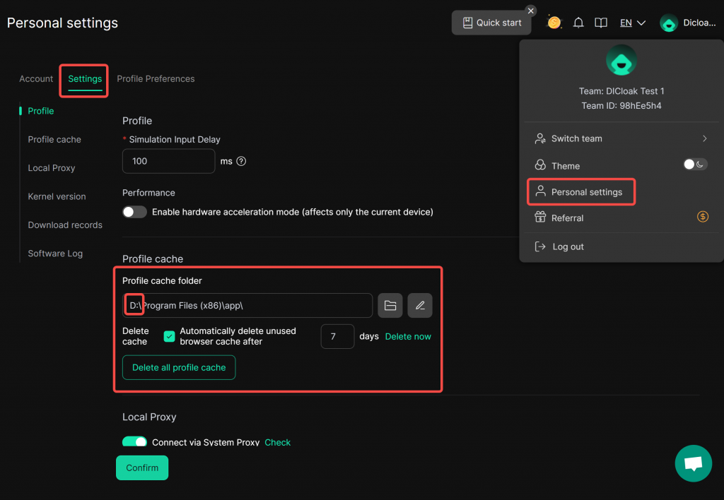
Task: Close the Quick start popup
Action: [531, 11]
